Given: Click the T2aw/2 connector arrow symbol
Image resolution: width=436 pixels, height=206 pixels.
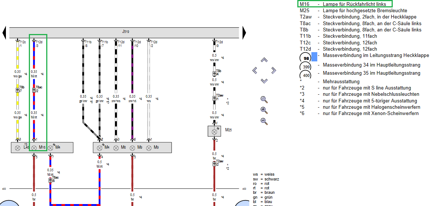Looking at the screenshot, I should (214, 164).
